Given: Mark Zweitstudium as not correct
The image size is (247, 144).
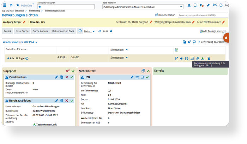Looking at the screenshot, I should (x=67, y=77).
